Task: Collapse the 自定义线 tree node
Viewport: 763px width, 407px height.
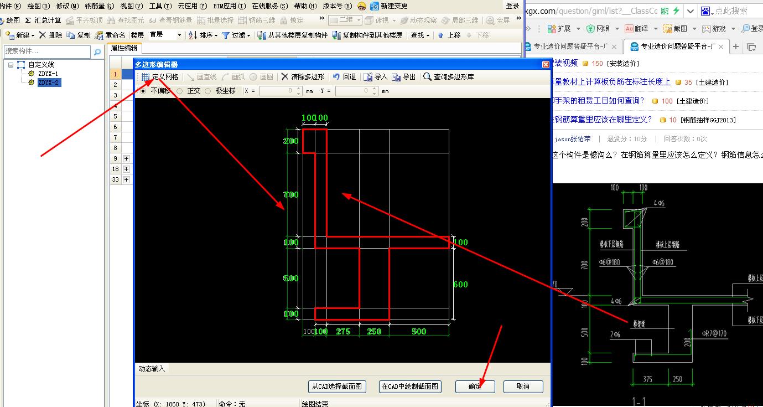Action: pos(12,65)
